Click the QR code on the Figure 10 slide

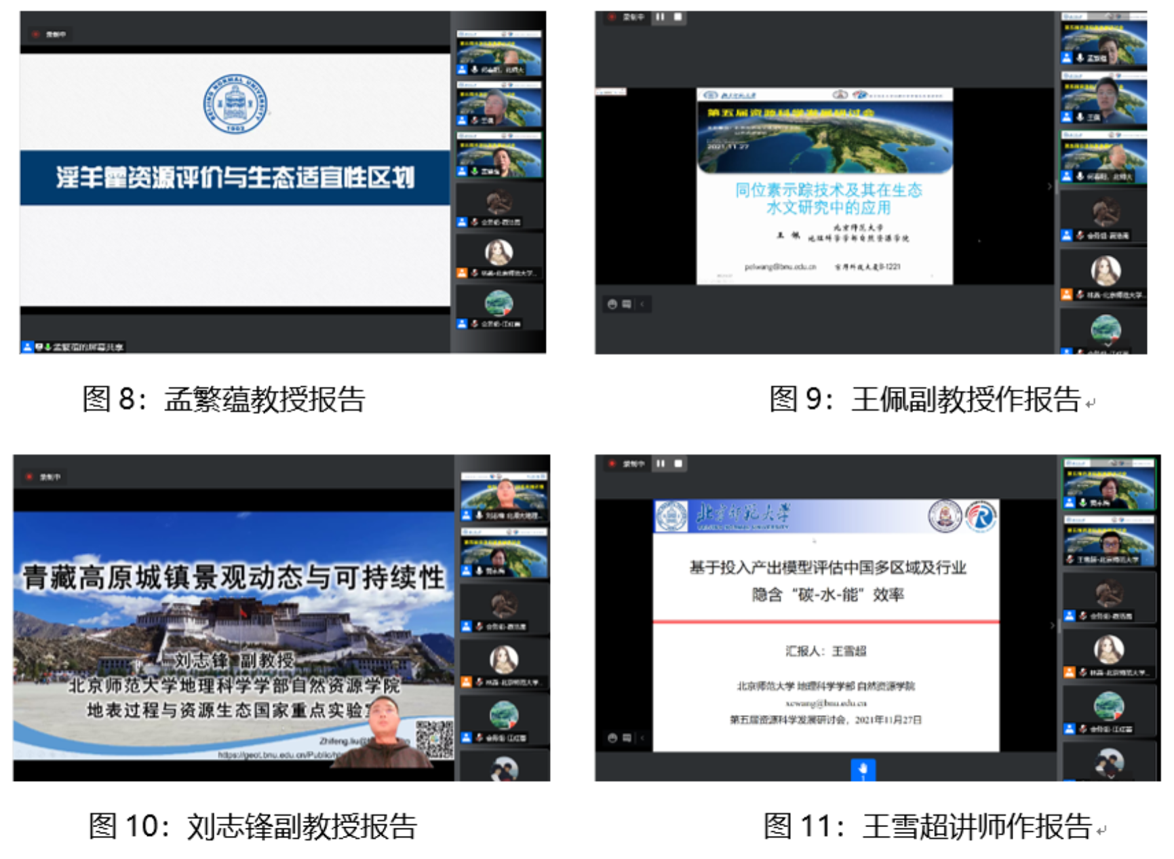tap(434, 739)
